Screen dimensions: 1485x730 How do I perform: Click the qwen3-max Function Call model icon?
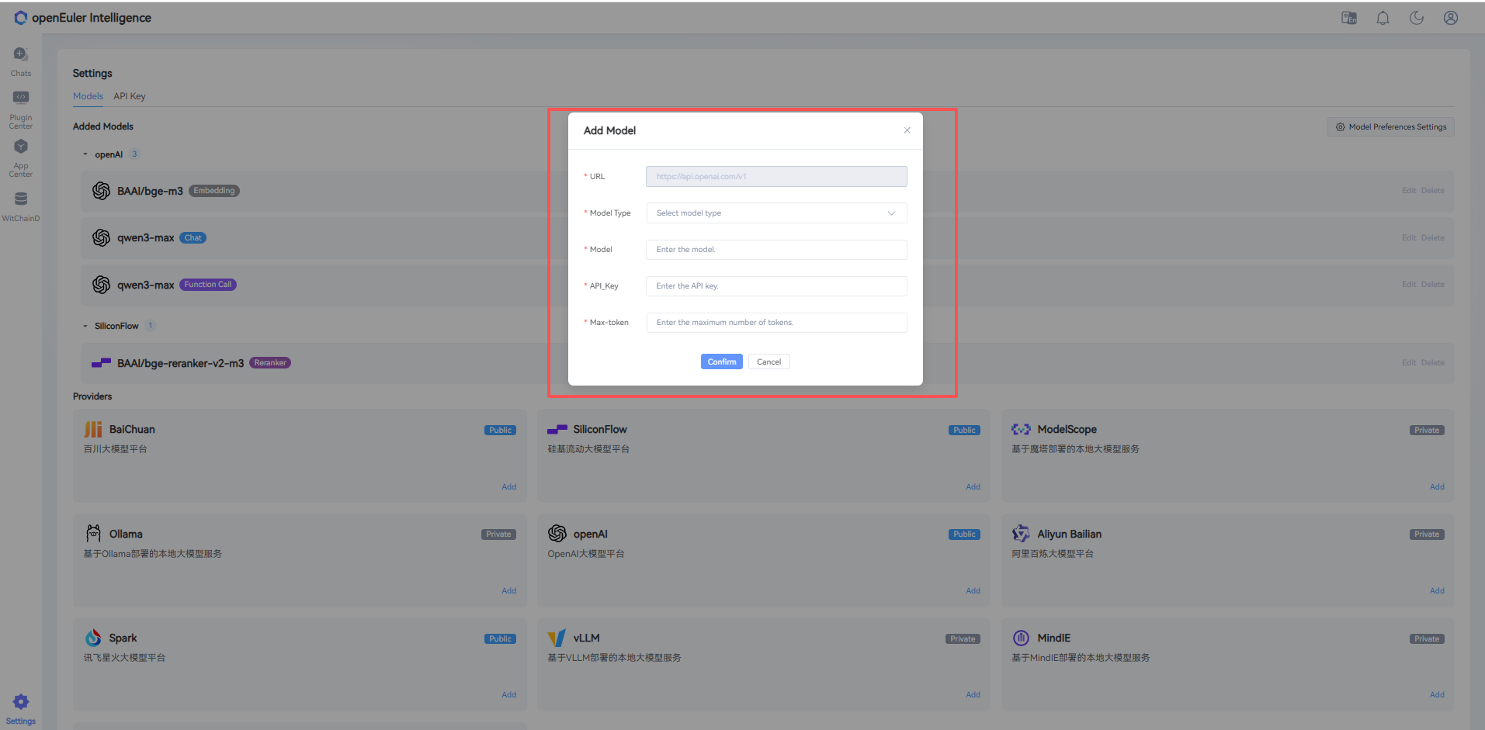tap(101, 285)
